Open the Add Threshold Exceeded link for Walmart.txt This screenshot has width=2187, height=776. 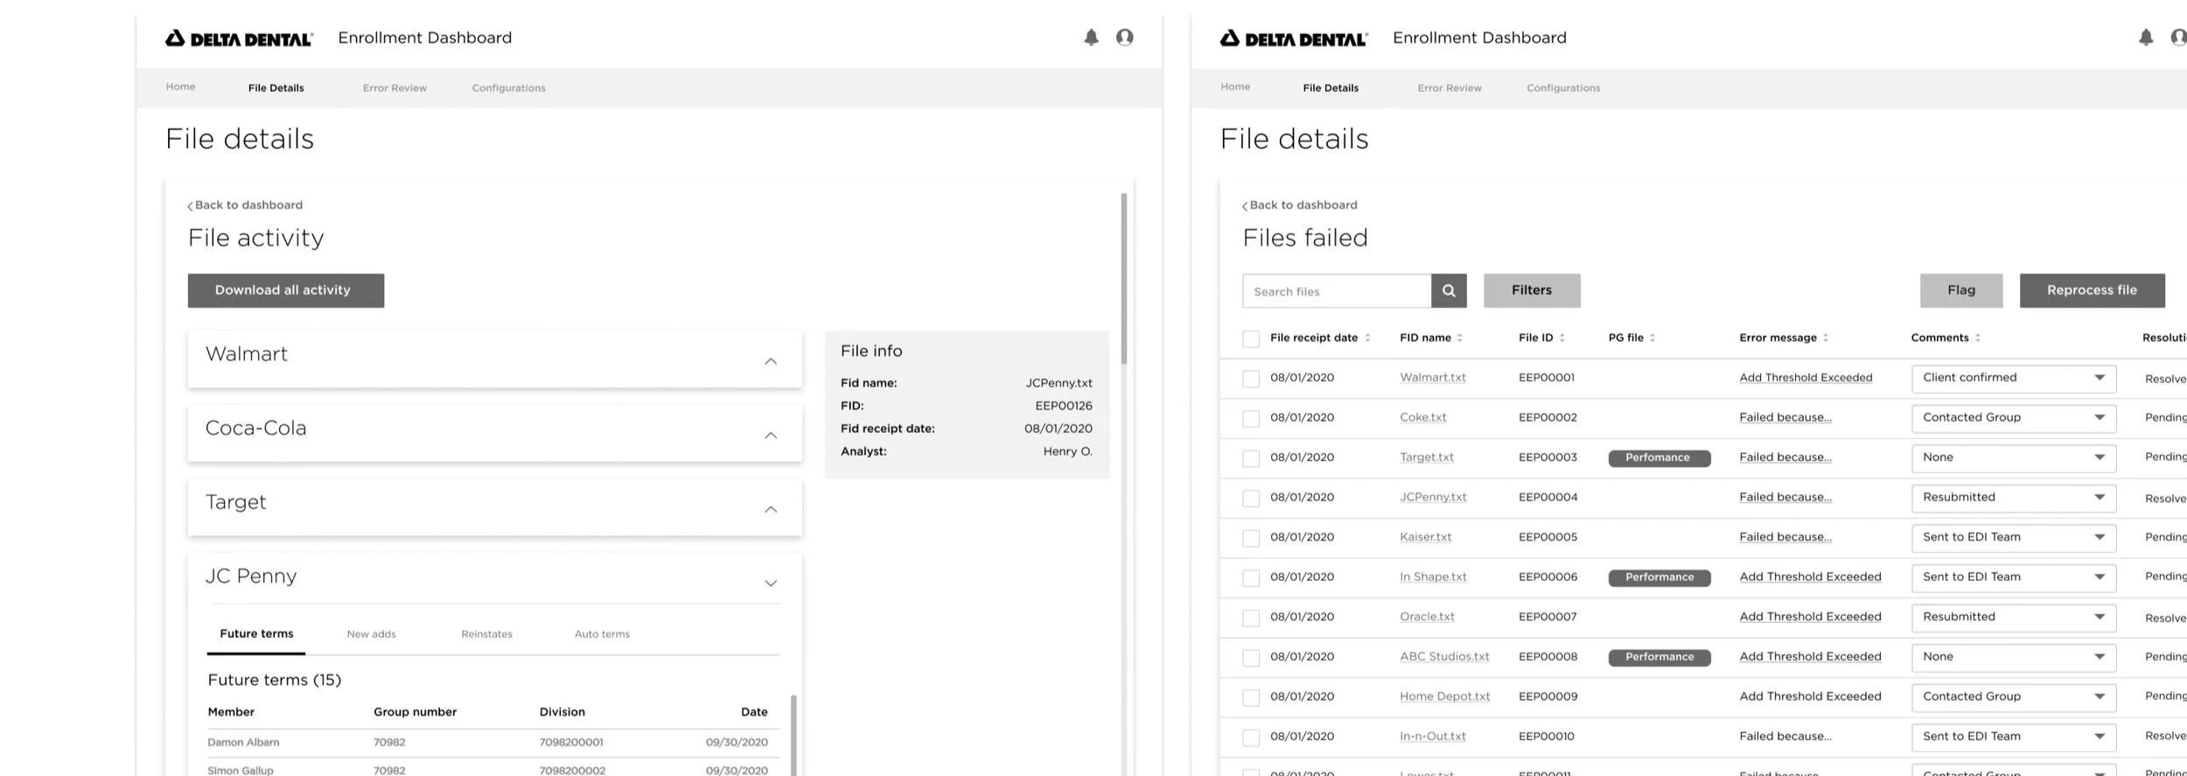(x=1806, y=378)
